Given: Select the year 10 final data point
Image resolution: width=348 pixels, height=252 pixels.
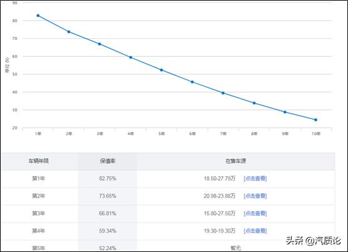Looking at the screenshot, I should [315, 119].
